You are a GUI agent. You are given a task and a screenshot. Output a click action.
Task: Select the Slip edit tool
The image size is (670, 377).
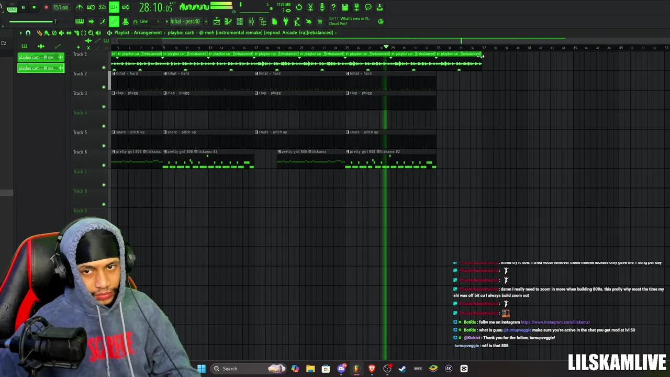tap(69, 33)
